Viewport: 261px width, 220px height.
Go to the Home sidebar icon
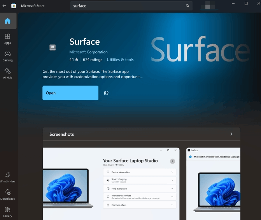click(8, 21)
